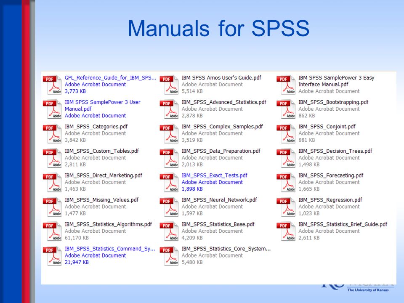Click PDF icon for IBM SPSS Amos User's Guide
The width and height of the screenshot is (404, 303).
169,85
